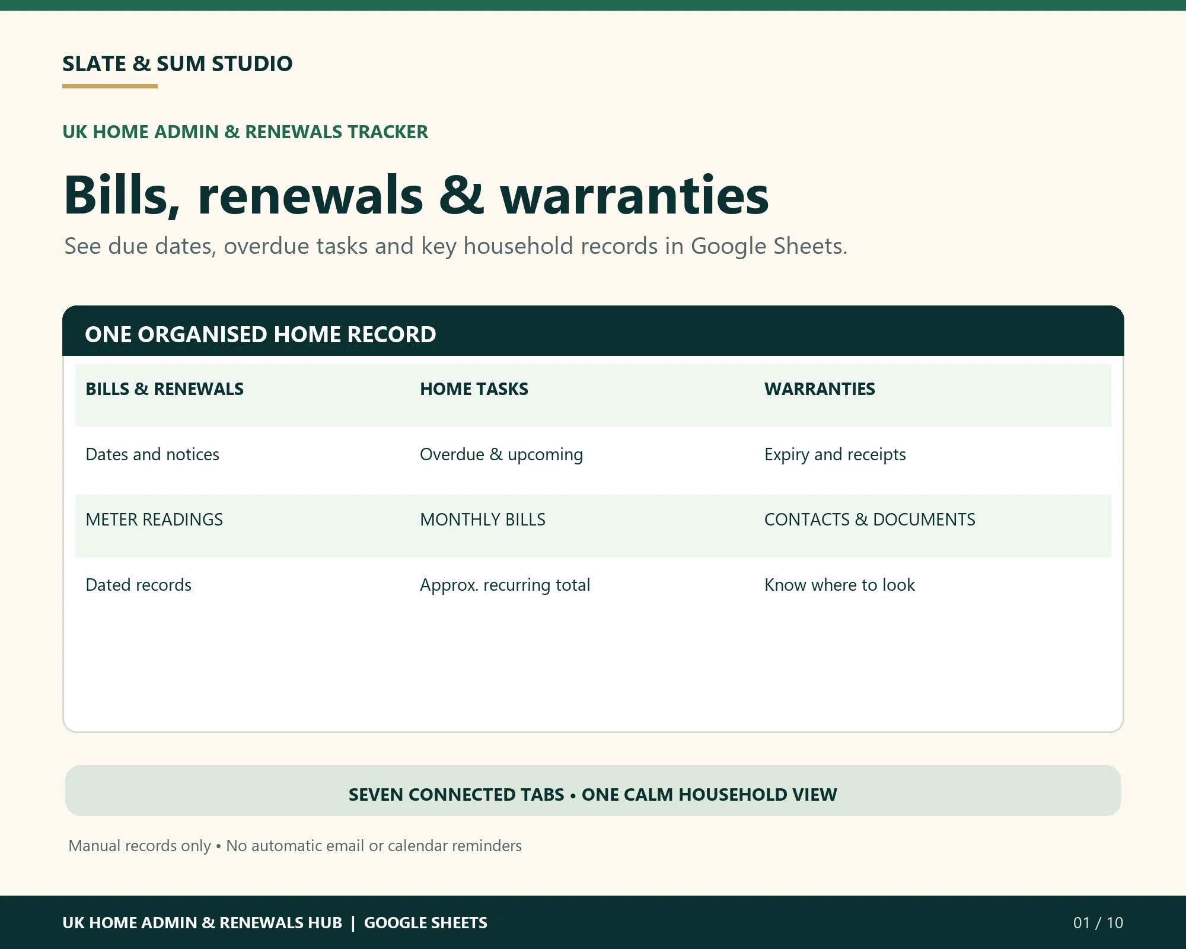Click the 'Overdue & upcoming' cell

coord(501,454)
